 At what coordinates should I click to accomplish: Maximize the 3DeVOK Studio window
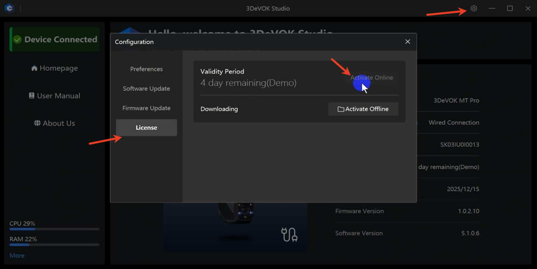pyautogui.click(x=510, y=8)
